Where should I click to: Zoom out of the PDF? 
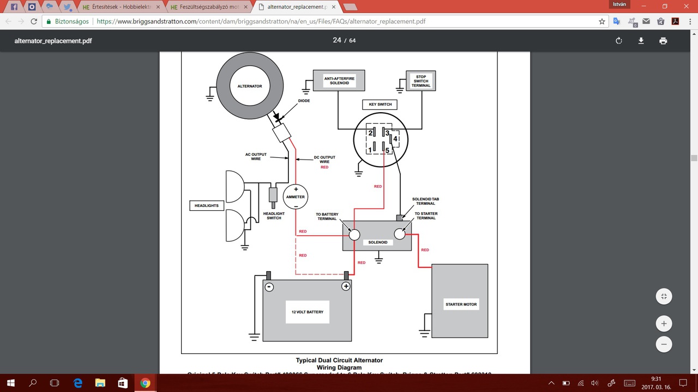click(x=664, y=344)
